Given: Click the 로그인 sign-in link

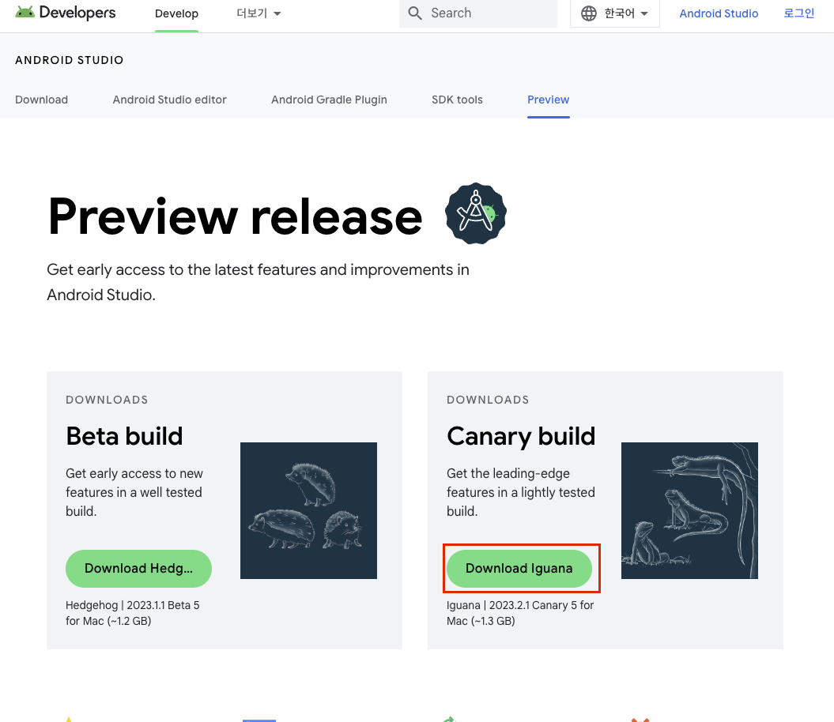Looking at the screenshot, I should point(799,13).
